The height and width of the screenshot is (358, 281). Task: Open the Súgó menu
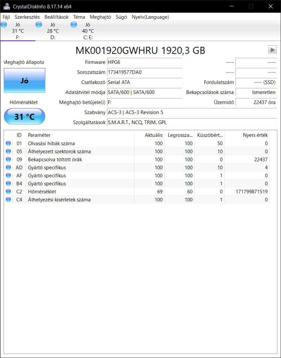pyautogui.click(x=121, y=17)
